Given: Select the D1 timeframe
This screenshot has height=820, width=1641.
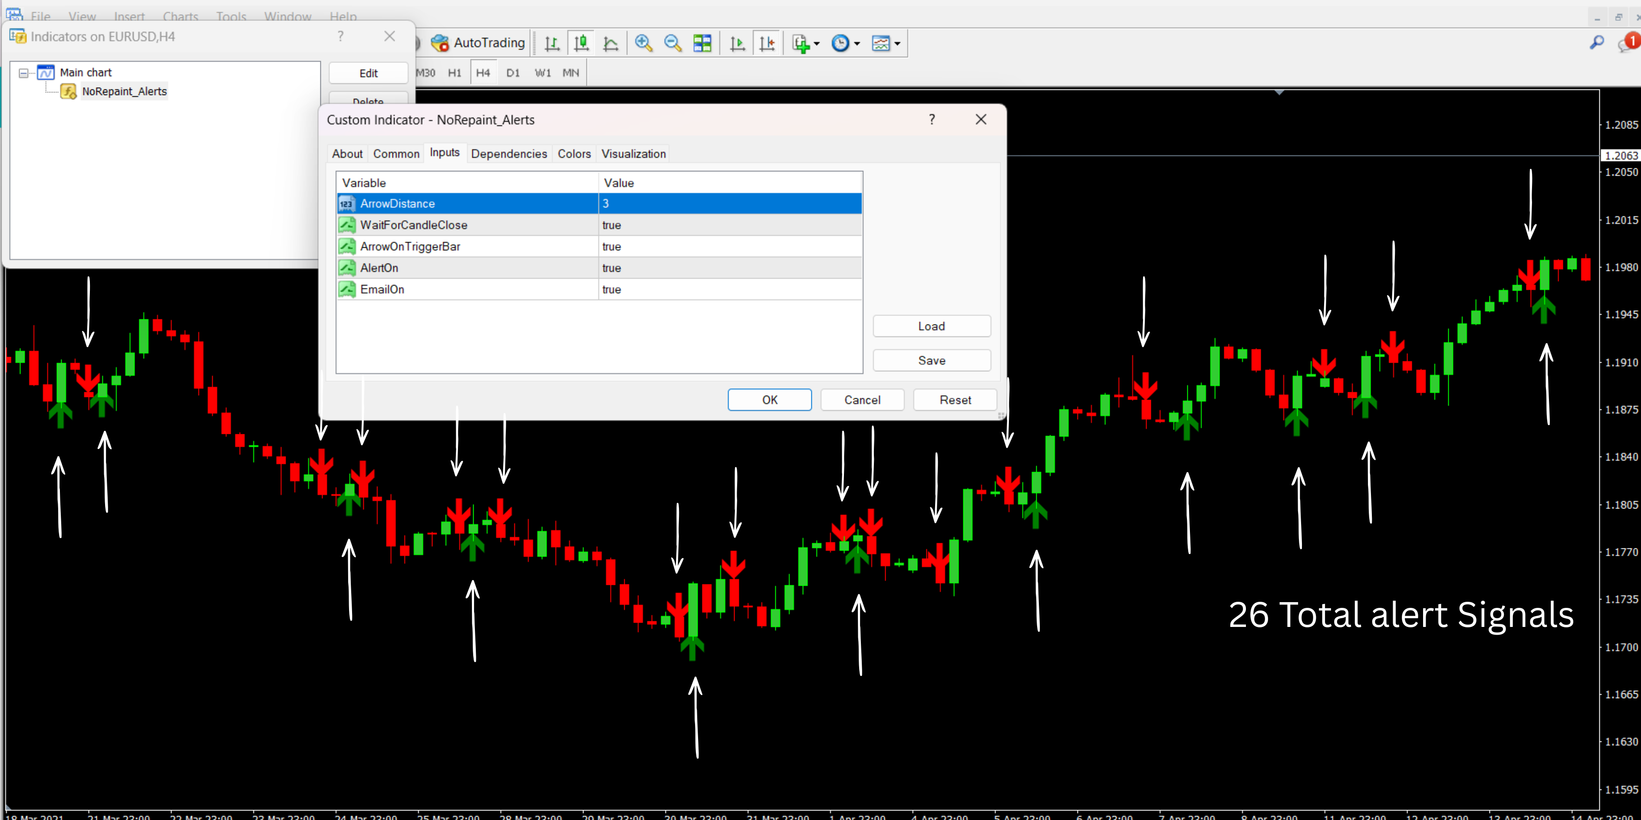Looking at the screenshot, I should [513, 72].
